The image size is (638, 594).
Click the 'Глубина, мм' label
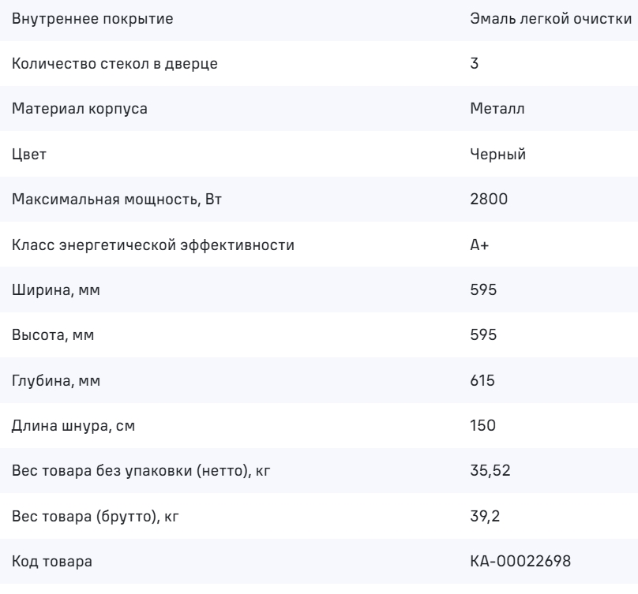tap(57, 382)
